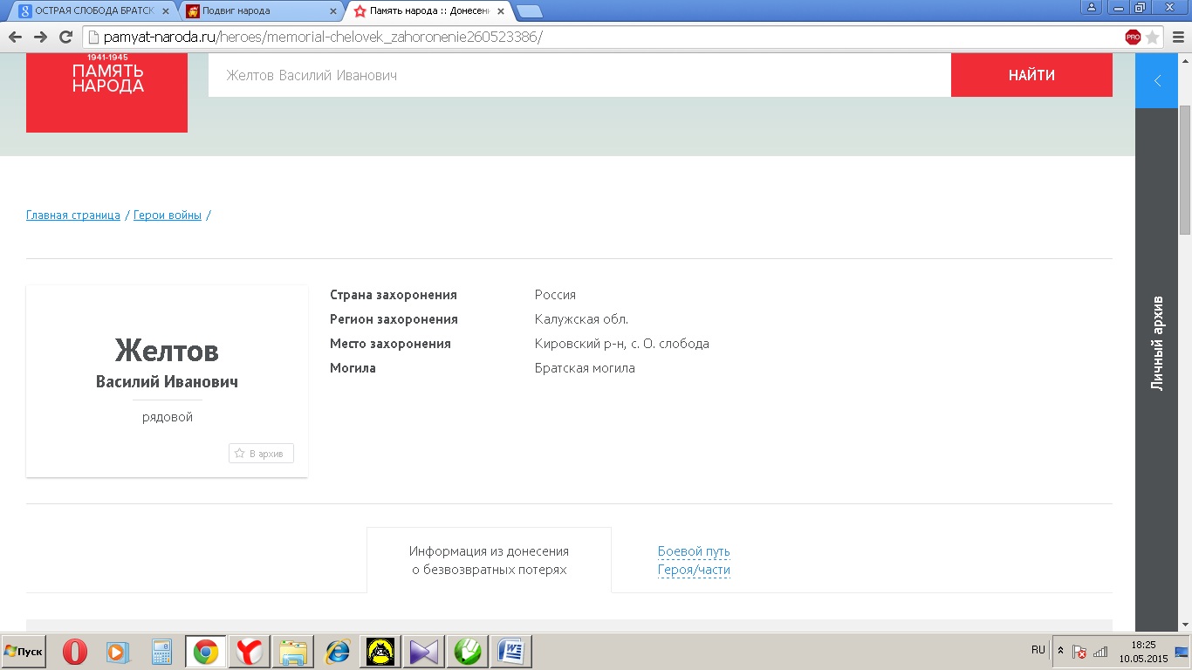Show hidden system tray icons
Screen dimensions: 1192x670
pos(1060,651)
